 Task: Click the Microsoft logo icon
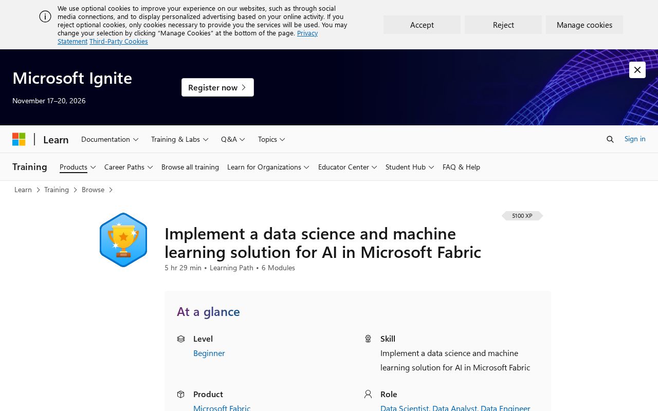[x=19, y=139]
